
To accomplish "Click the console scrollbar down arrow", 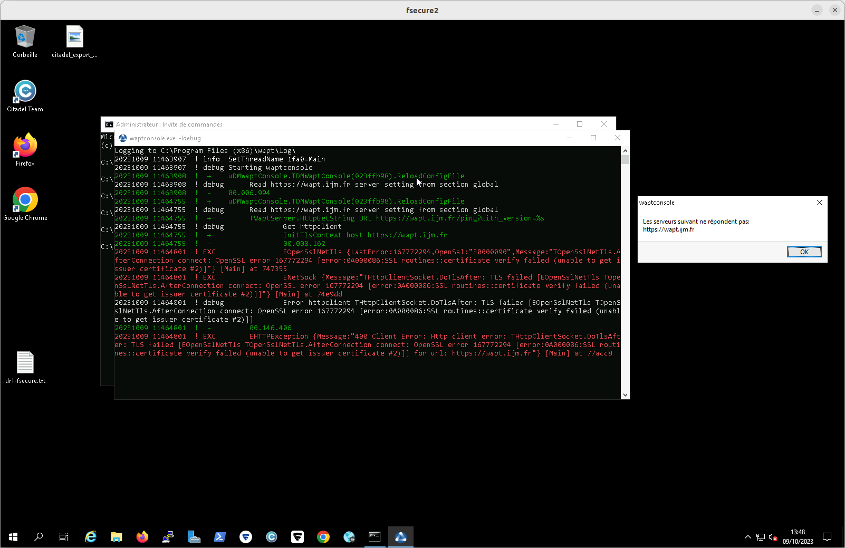I will point(625,395).
